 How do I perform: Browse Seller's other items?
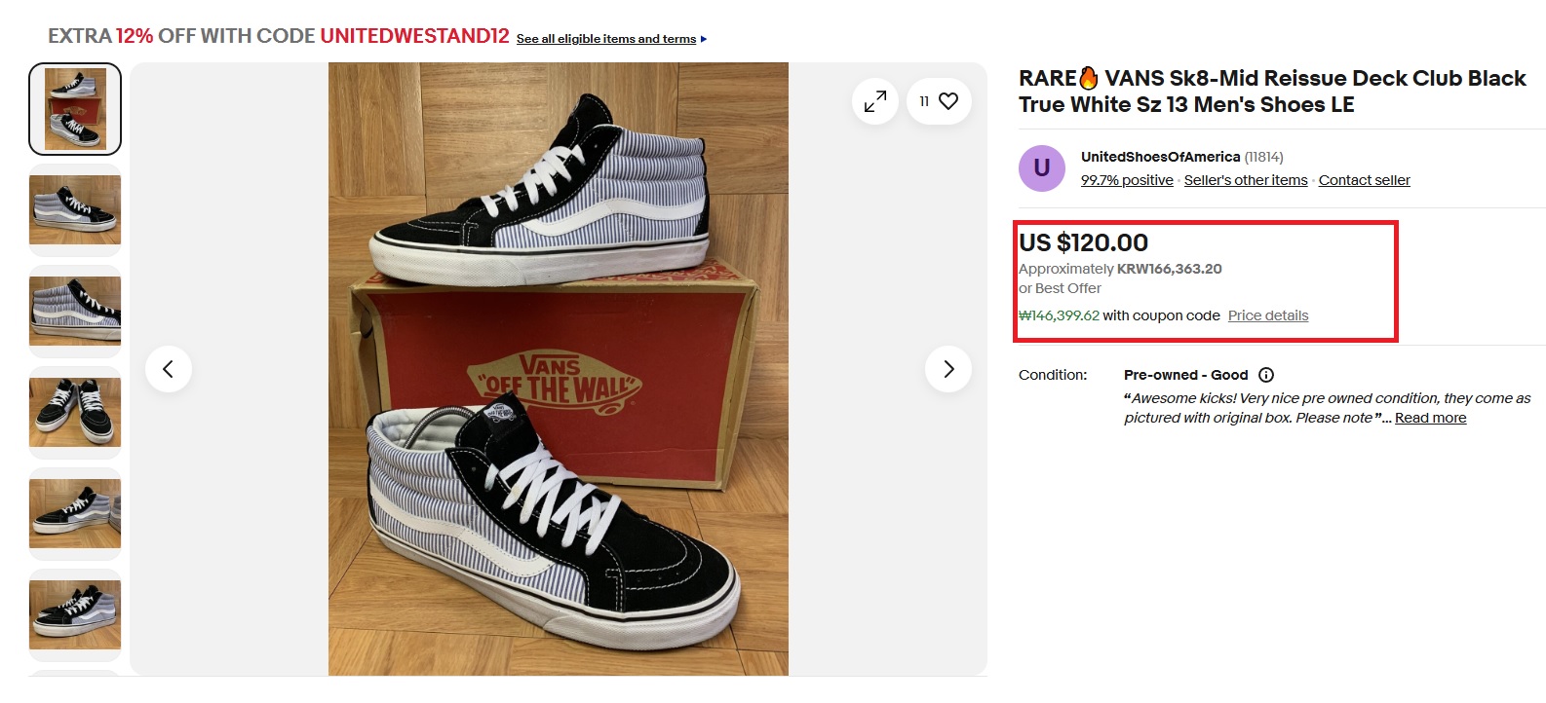click(1245, 180)
